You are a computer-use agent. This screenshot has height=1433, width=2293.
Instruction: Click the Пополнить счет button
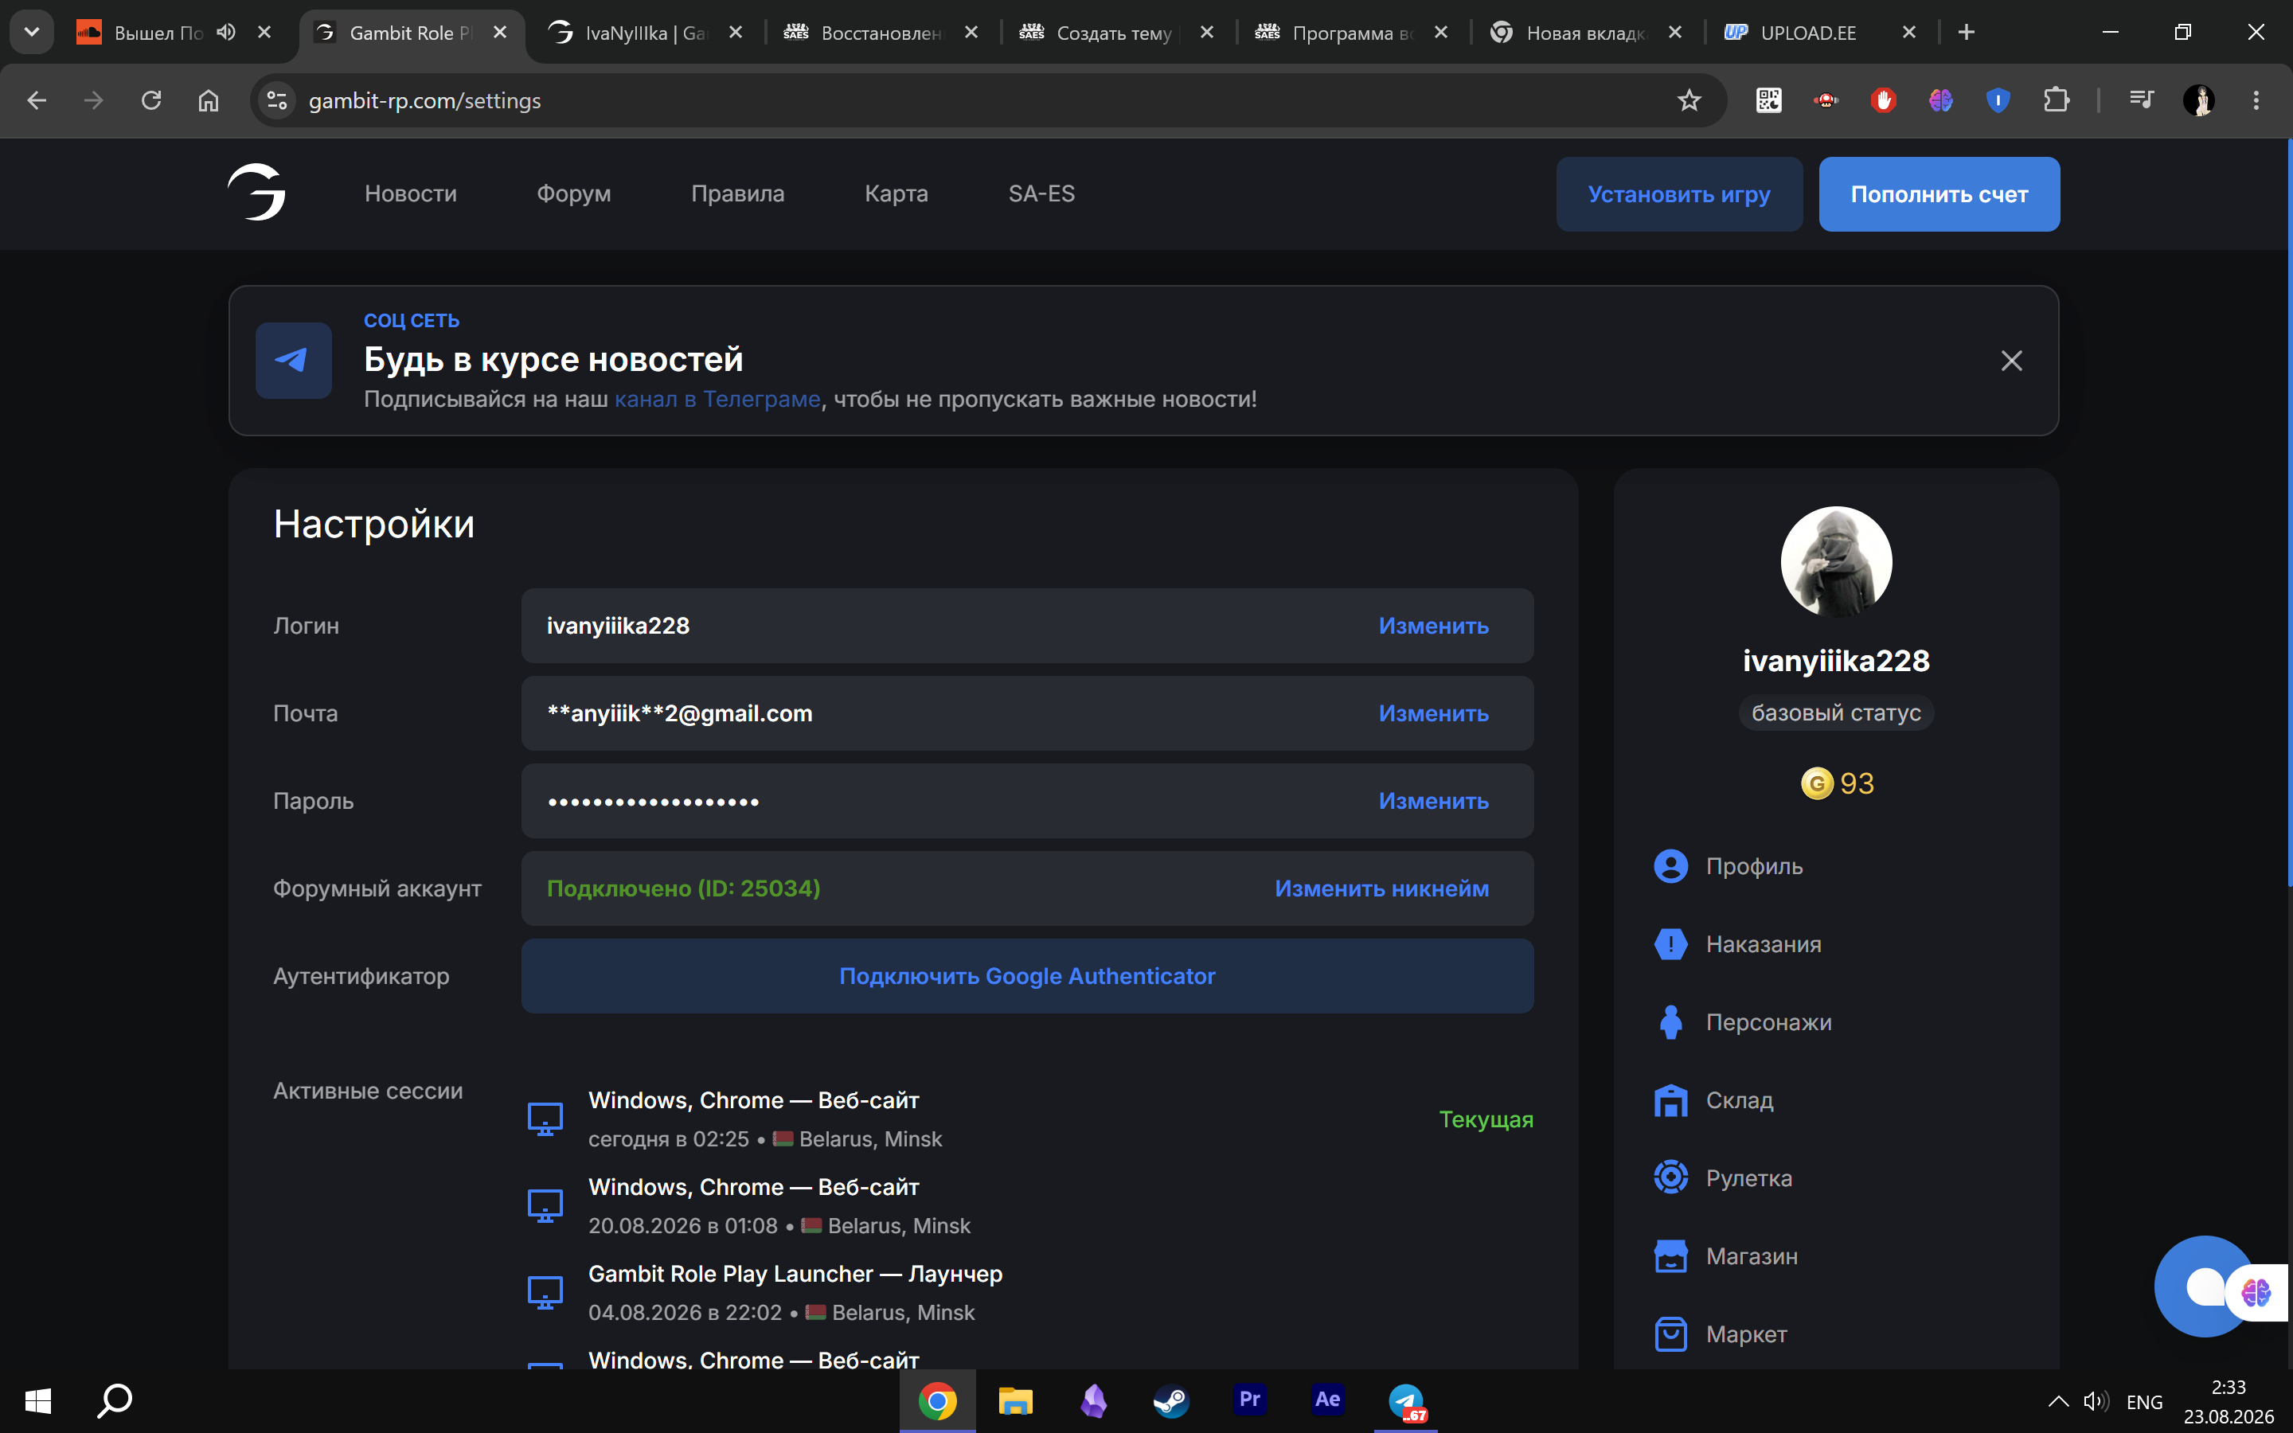[x=1939, y=194]
